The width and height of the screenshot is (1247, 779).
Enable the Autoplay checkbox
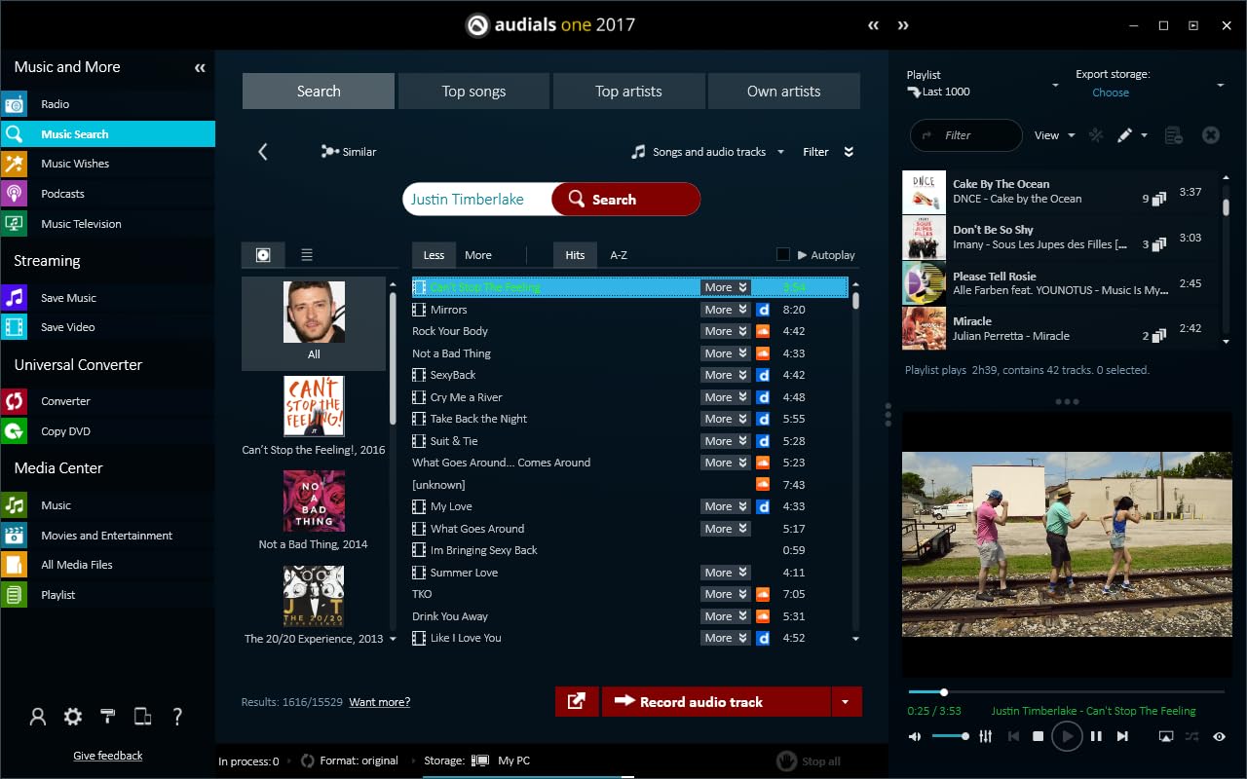[x=782, y=254]
